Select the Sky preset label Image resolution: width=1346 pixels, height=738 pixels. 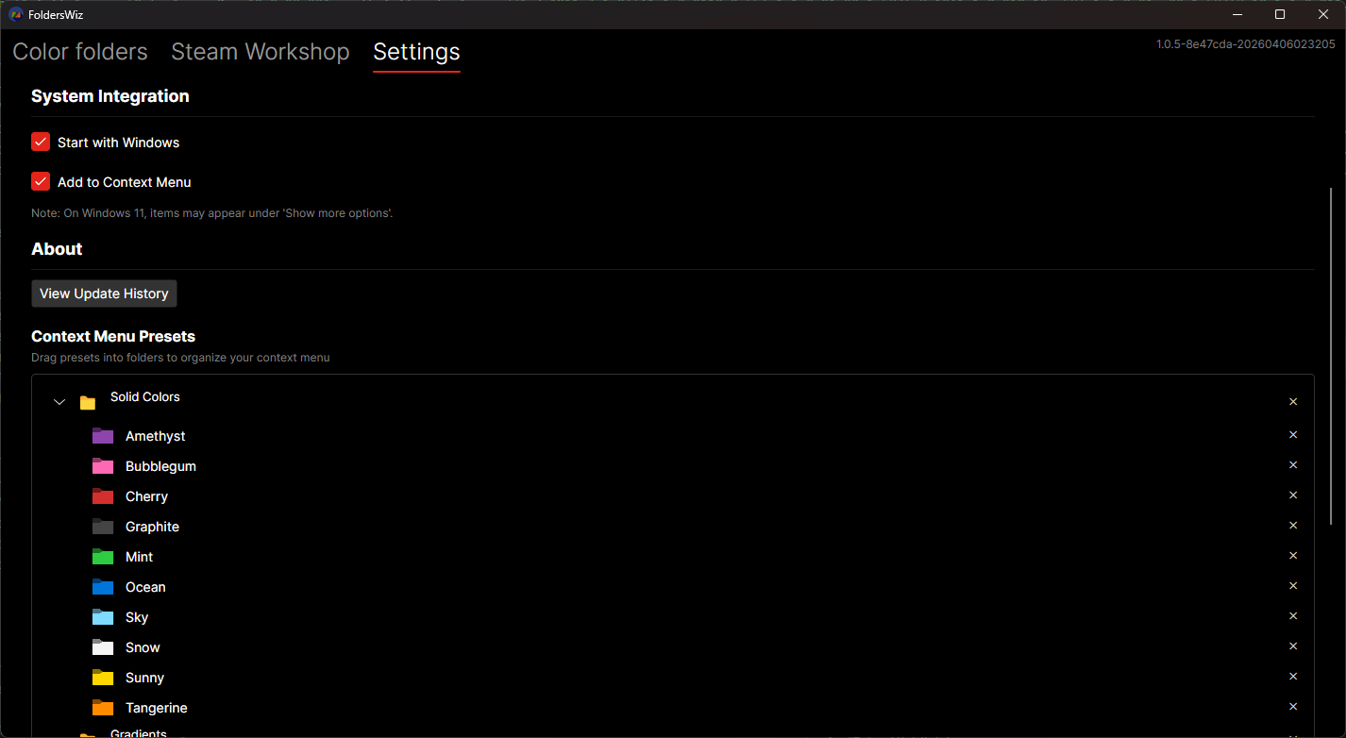coord(137,617)
